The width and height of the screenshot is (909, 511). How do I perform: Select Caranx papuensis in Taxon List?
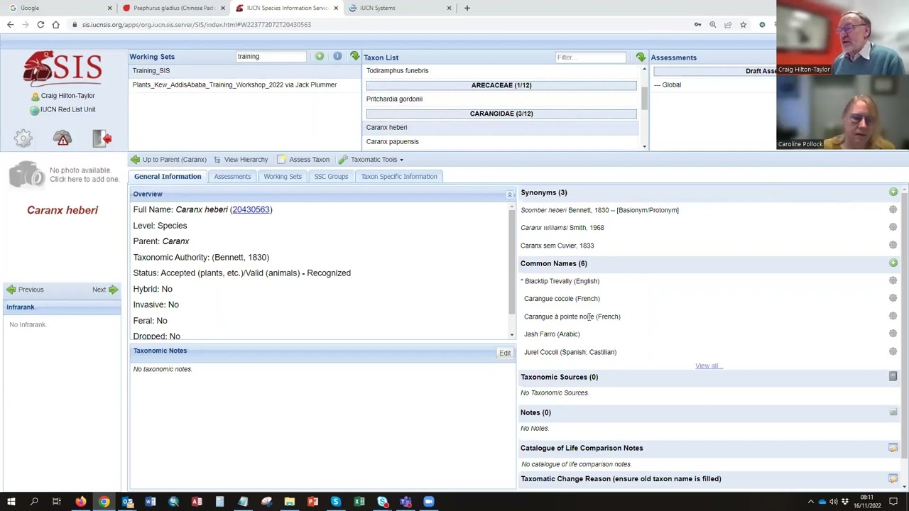pyautogui.click(x=392, y=142)
